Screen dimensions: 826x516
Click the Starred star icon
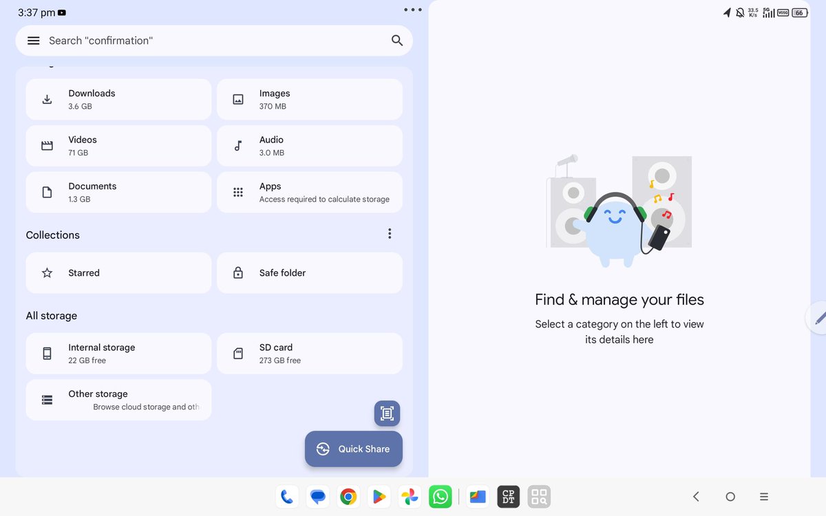[47, 273]
